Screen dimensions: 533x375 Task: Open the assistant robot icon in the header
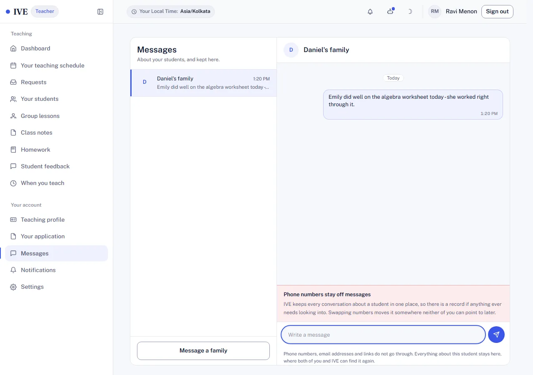[x=390, y=12]
